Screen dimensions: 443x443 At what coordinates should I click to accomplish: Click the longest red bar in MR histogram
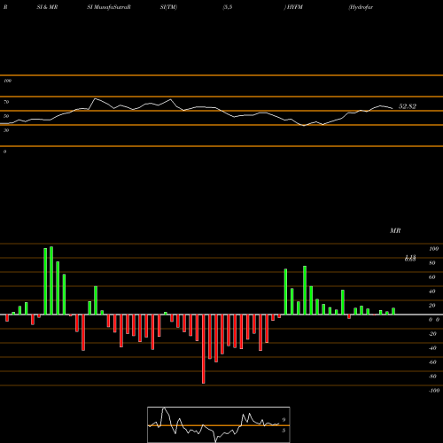[204, 349]
